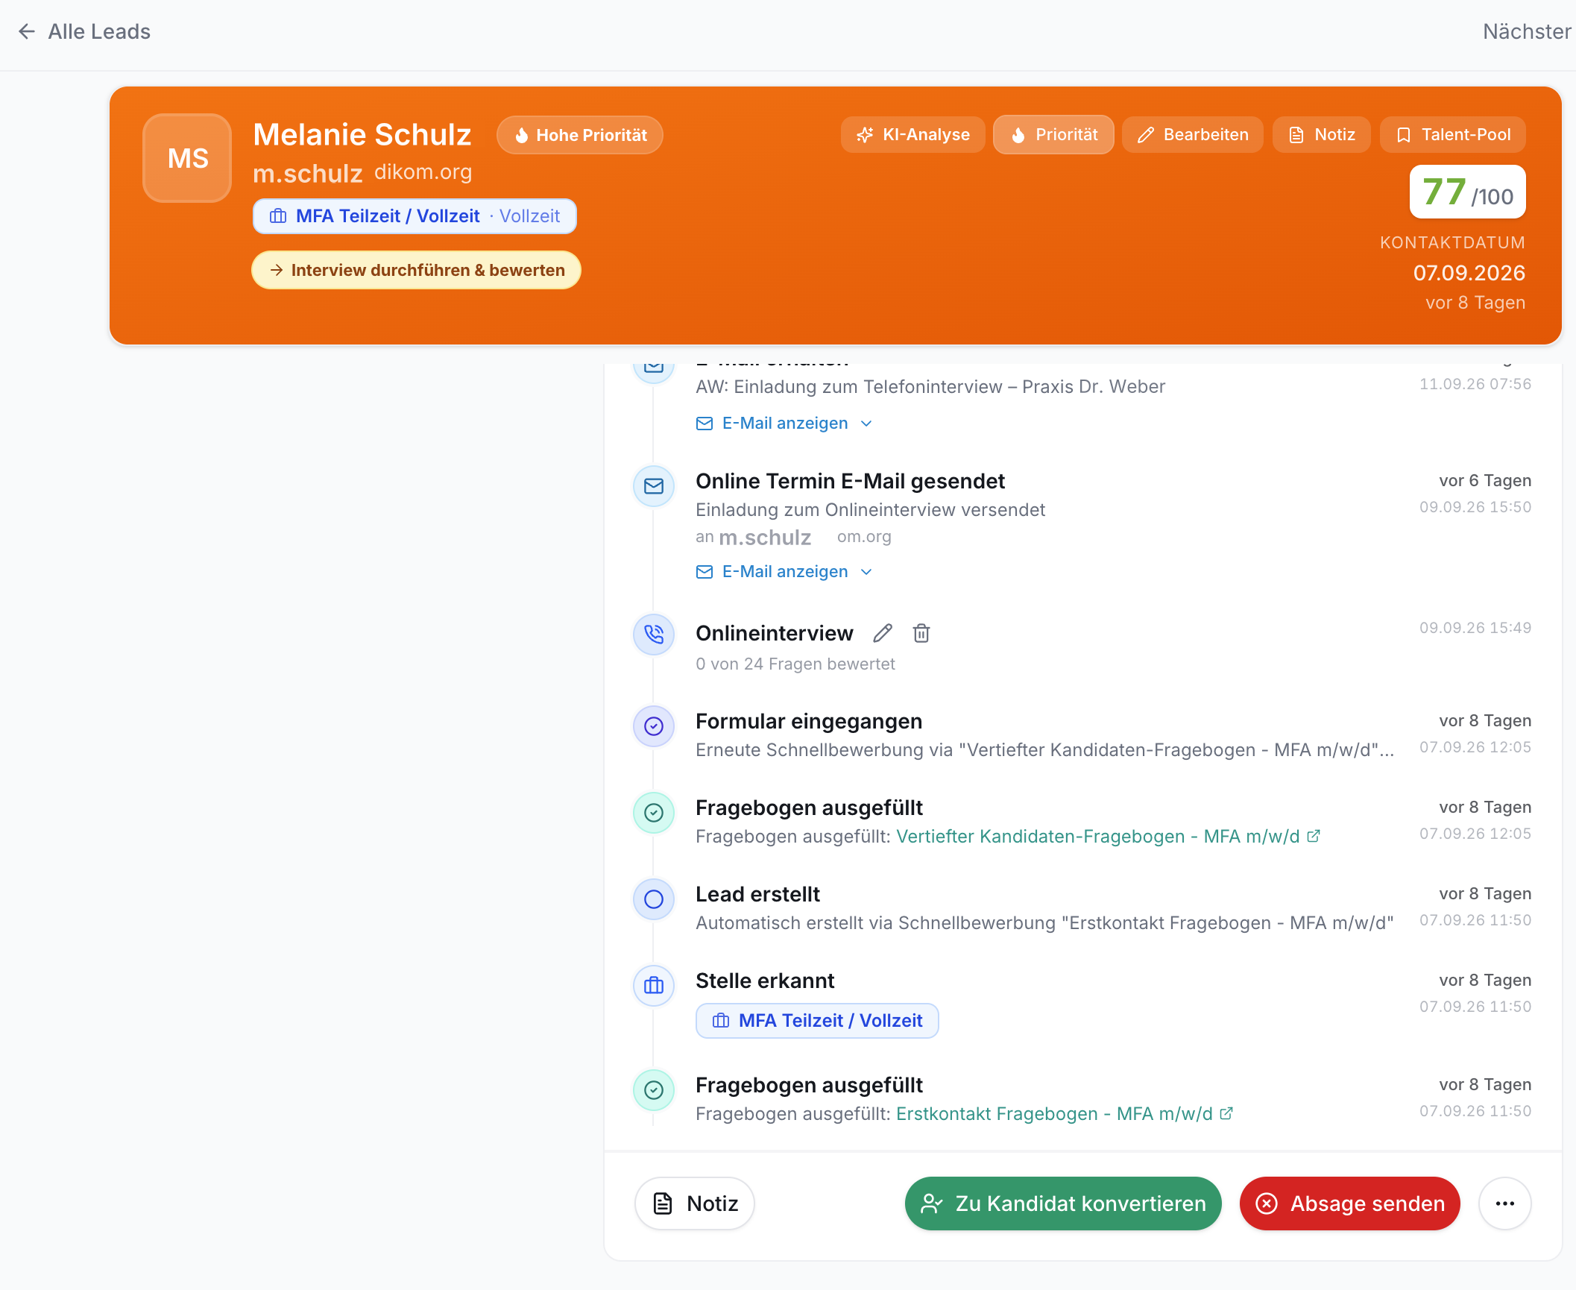Image resolution: width=1576 pixels, height=1290 pixels.
Task: Click the MFA Teilzeit / Vollzeit header tag
Action: coord(415,216)
